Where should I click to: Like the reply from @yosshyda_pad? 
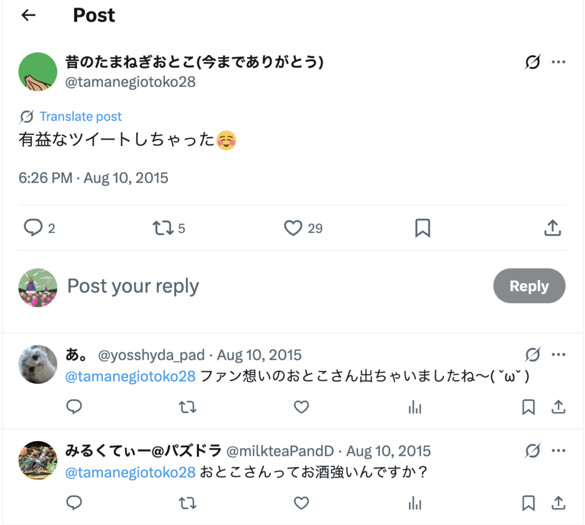(x=301, y=407)
